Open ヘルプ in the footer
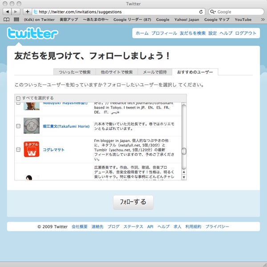The width and height of the screenshot is (267, 267). [x=163, y=227]
